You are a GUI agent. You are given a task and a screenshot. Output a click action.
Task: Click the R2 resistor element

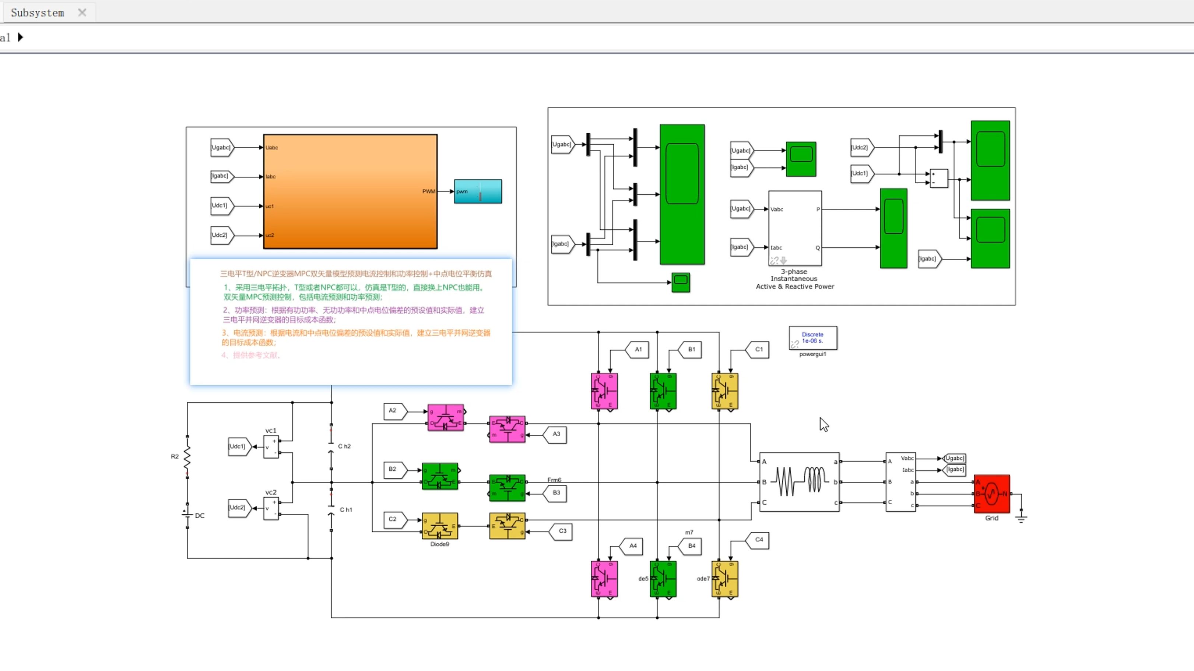coord(187,456)
